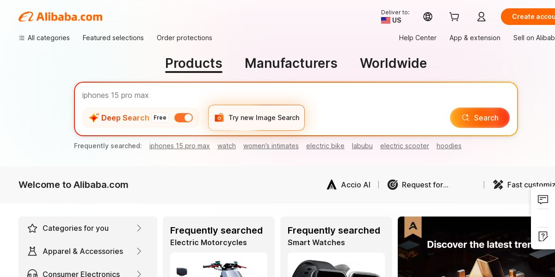Open Order protections menu

pos(185,38)
